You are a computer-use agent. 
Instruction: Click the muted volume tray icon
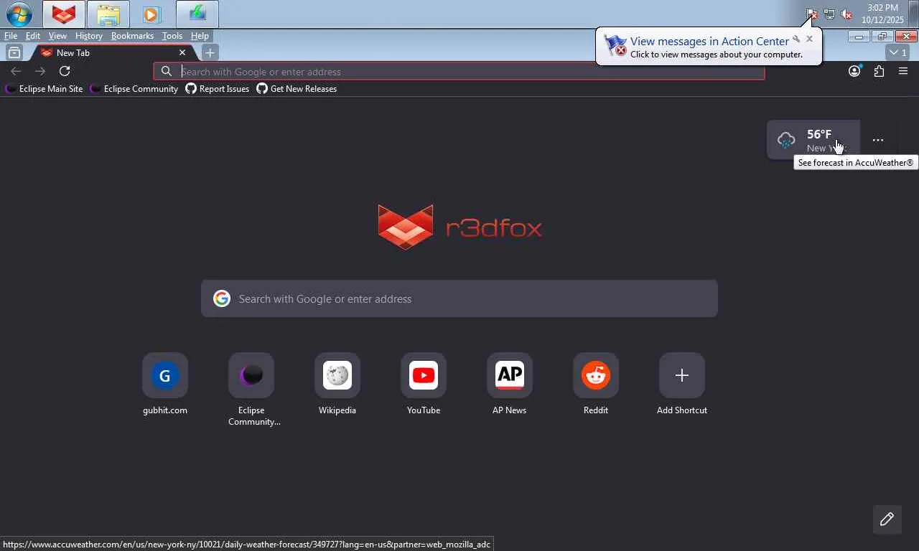[846, 14]
